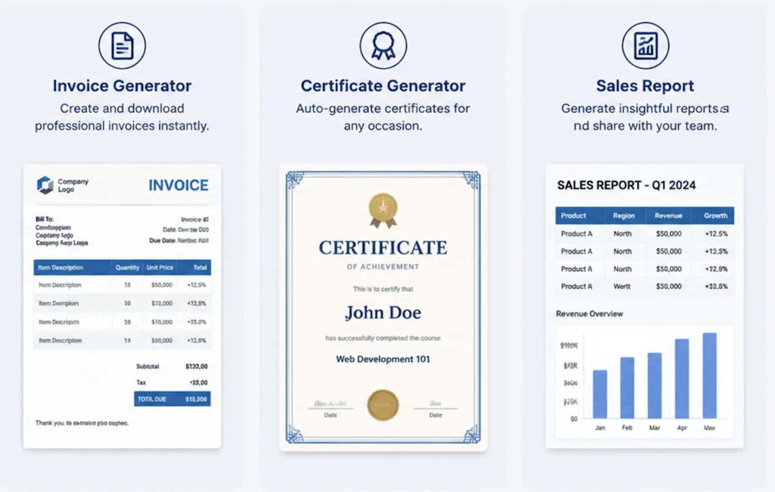The height and width of the screenshot is (492, 775).
Task: Click the SALES REPORT - Q1 2024 title
Action: pyautogui.click(x=626, y=185)
